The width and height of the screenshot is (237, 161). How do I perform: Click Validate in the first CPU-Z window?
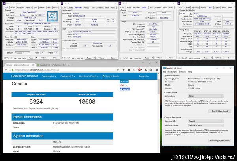(43, 58)
